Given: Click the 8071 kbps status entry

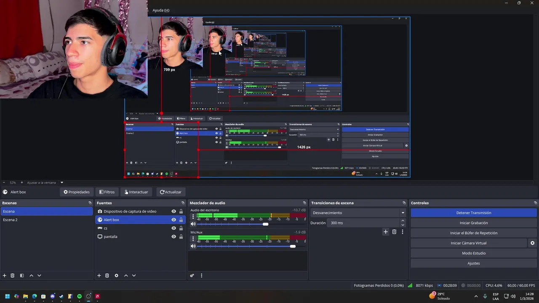Looking at the screenshot, I should click(x=420, y=285).
